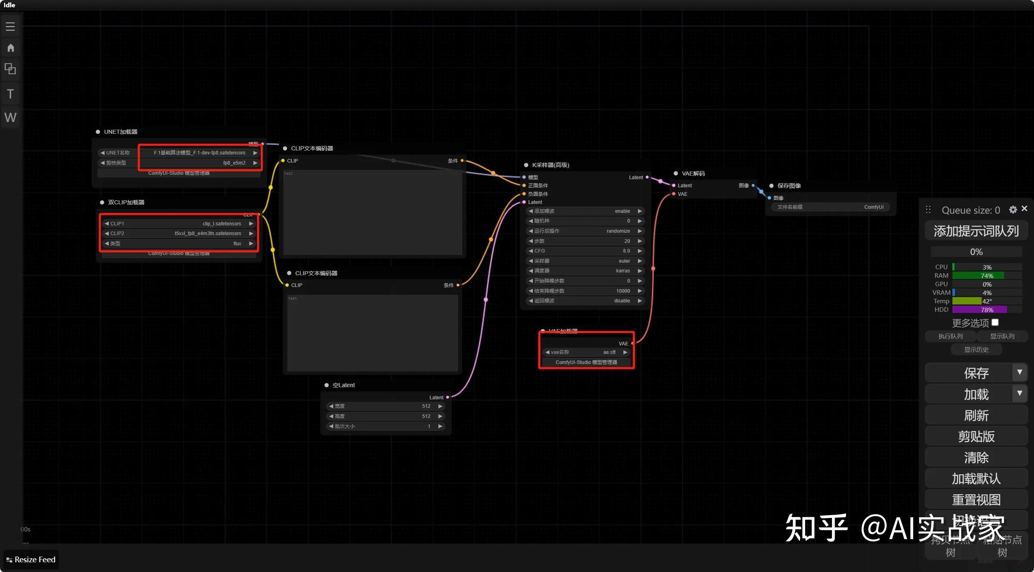This screenshot has width=1034, height=572.
Task: Open the hamburger menu in sidebar
Action: (11, 27)
